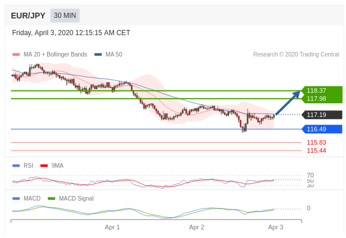Click the MACD Signal legend label

tap(76, 198)
